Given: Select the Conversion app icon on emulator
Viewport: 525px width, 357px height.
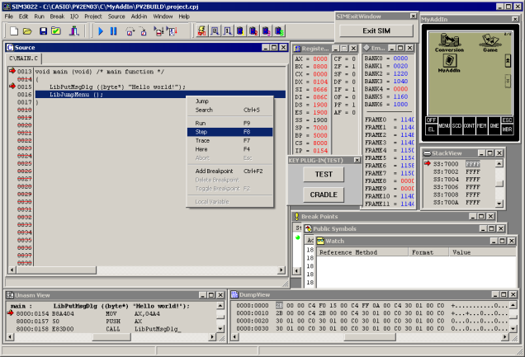Looking at the screenshot, I should [x=449, y=42].
